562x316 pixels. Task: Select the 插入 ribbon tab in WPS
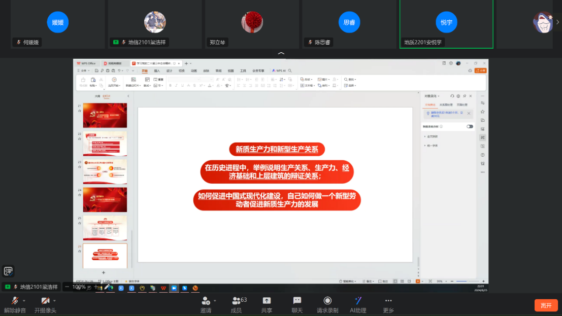[157, 71]
